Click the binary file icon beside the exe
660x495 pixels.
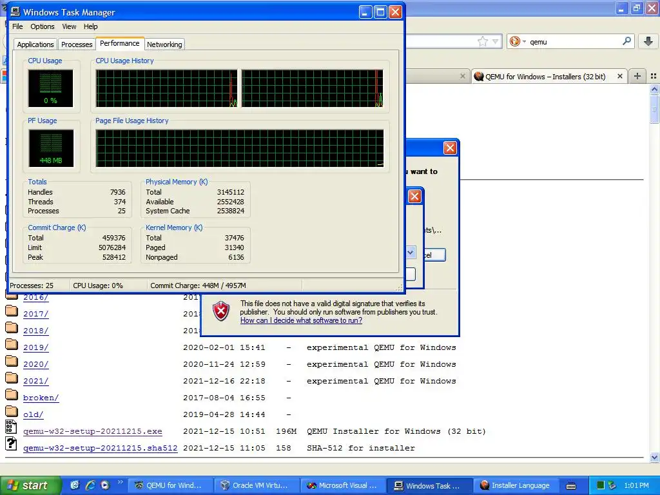[x=11, y=427]
